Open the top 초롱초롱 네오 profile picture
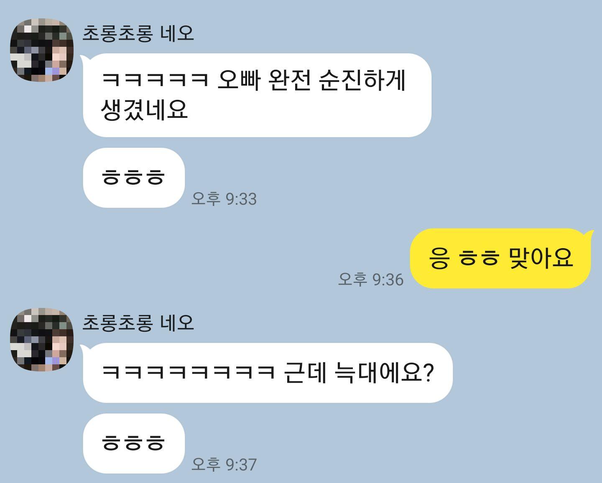The image size is (602, 483). click(x=42, y=50)
